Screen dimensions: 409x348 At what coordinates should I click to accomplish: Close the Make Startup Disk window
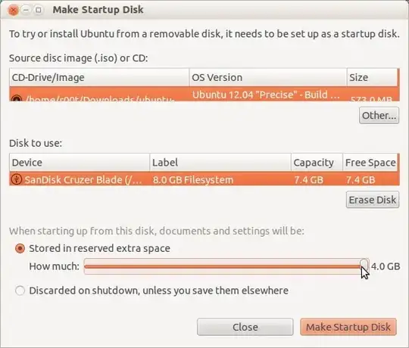coord(14,10)
